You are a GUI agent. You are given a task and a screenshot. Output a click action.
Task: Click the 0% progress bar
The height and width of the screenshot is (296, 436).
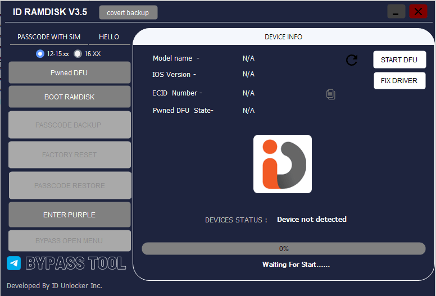(284, 248)
